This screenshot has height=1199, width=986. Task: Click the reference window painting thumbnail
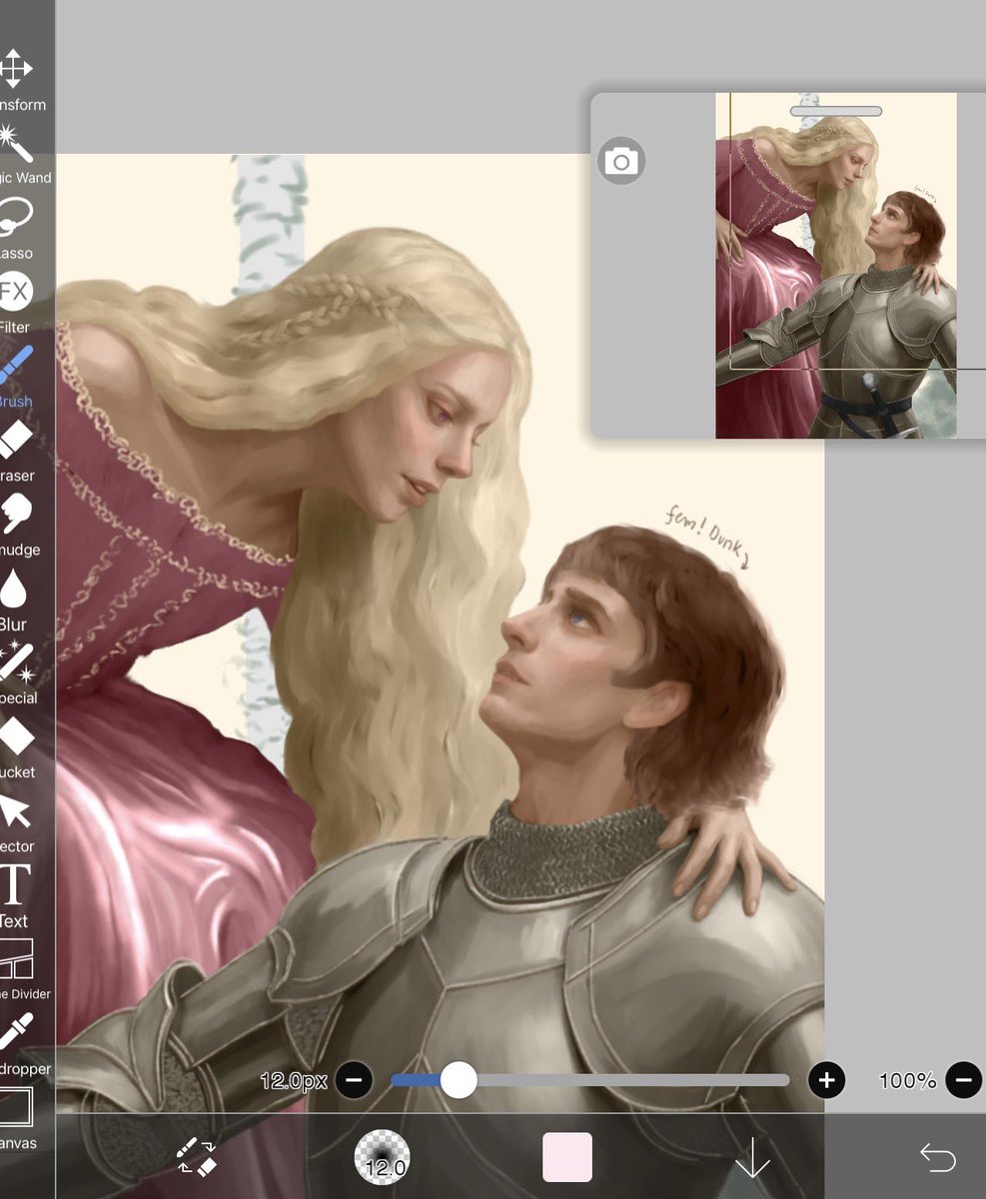(836, 266)
